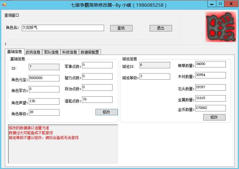Go to the 数据库配置 tab

point(90,52)
